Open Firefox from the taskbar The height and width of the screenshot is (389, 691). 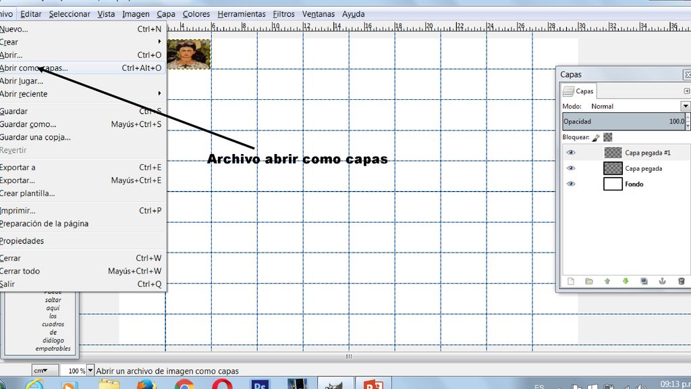pyautogui.click(x=146, y=384)
